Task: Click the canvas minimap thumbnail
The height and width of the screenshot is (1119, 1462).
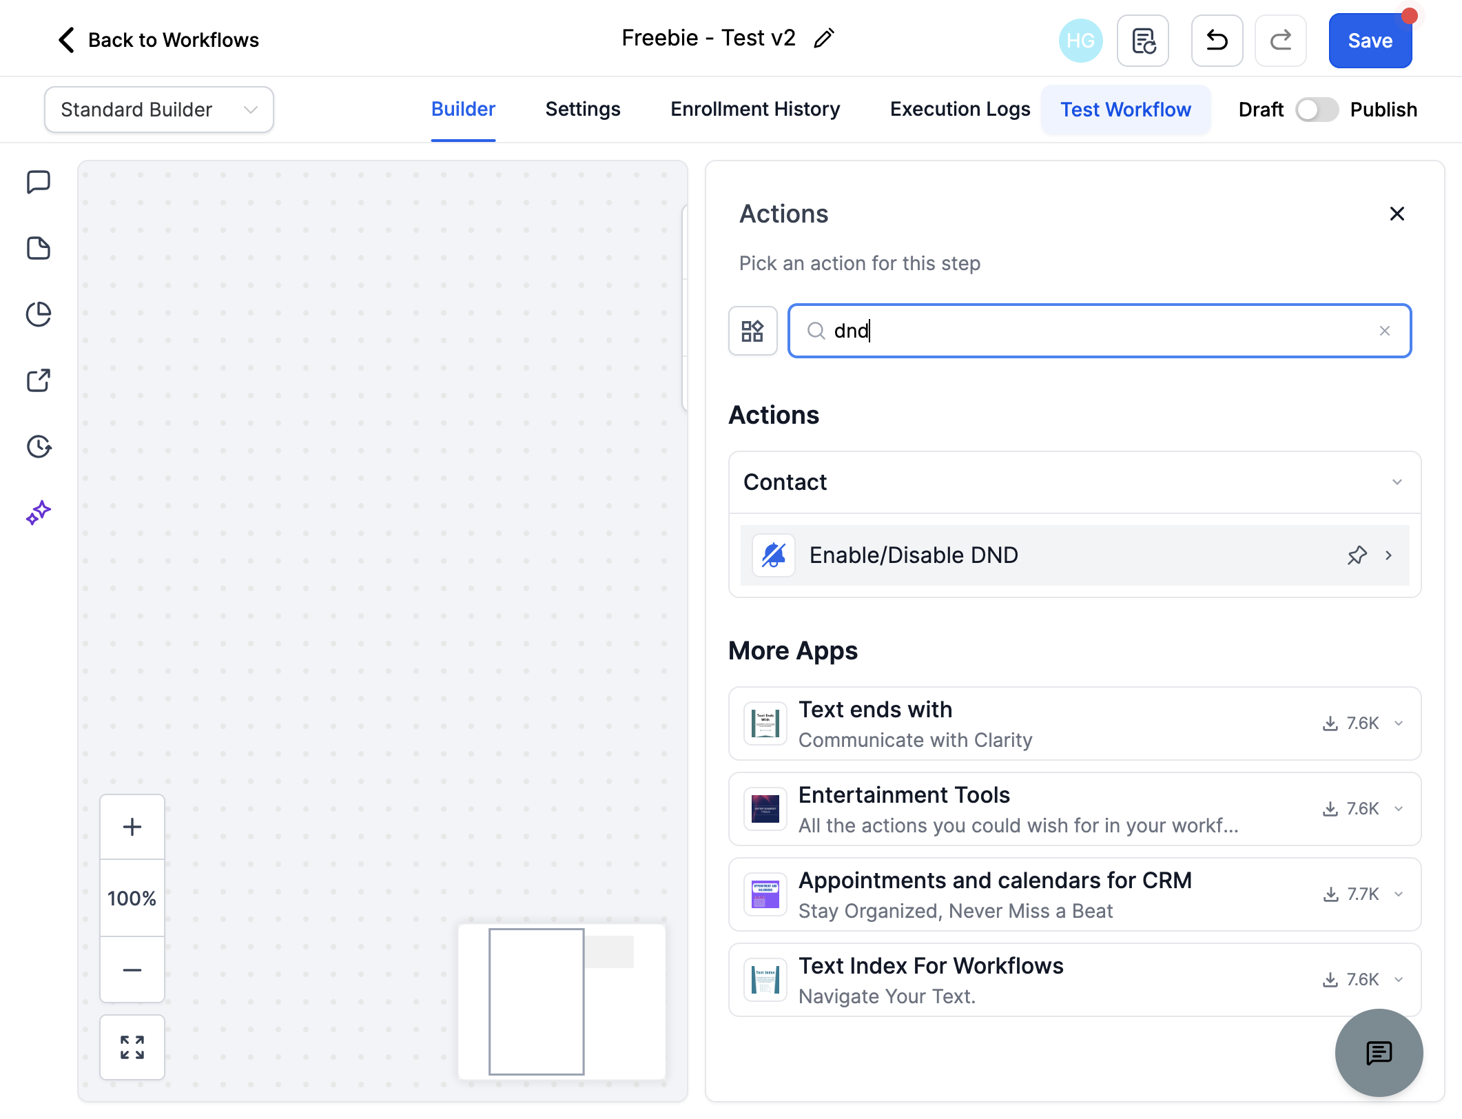Action: pyautogui.click(x=562, y=1002)
